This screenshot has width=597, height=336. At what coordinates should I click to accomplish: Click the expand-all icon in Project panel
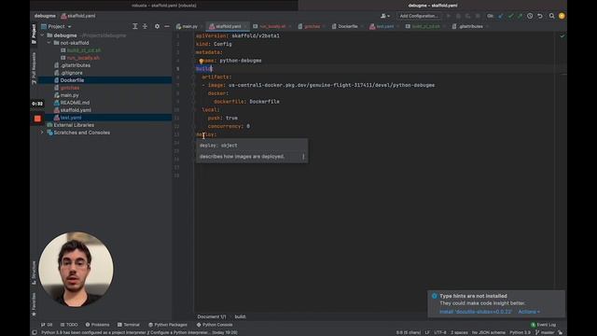point(134,26)
